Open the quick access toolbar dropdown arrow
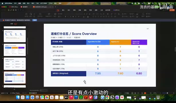 pyautogui.click(x=23, y=10)
